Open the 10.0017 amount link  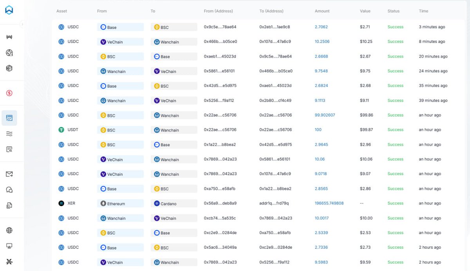(x=322, y=218)
